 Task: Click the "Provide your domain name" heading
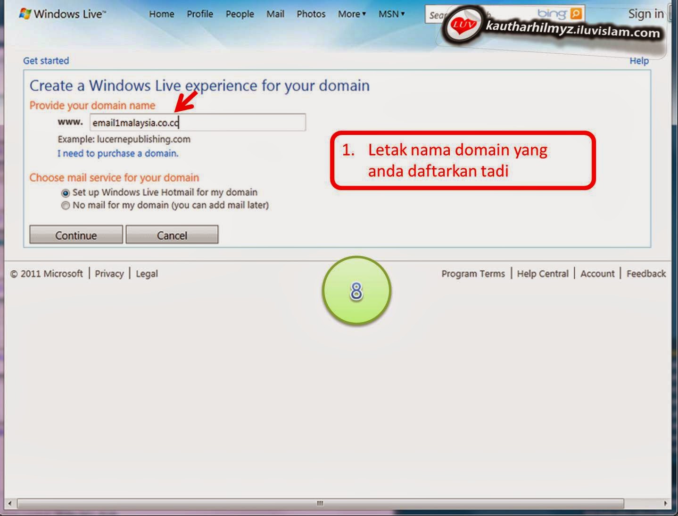click(x=92, y=105)
